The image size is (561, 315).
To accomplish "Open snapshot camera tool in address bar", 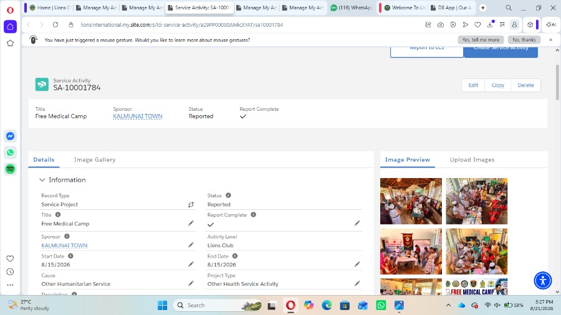I will [441, 25].
